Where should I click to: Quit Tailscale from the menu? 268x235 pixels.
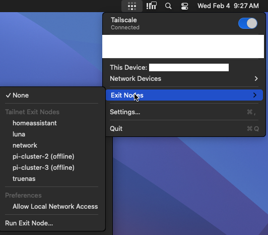[x=184, y=128]
